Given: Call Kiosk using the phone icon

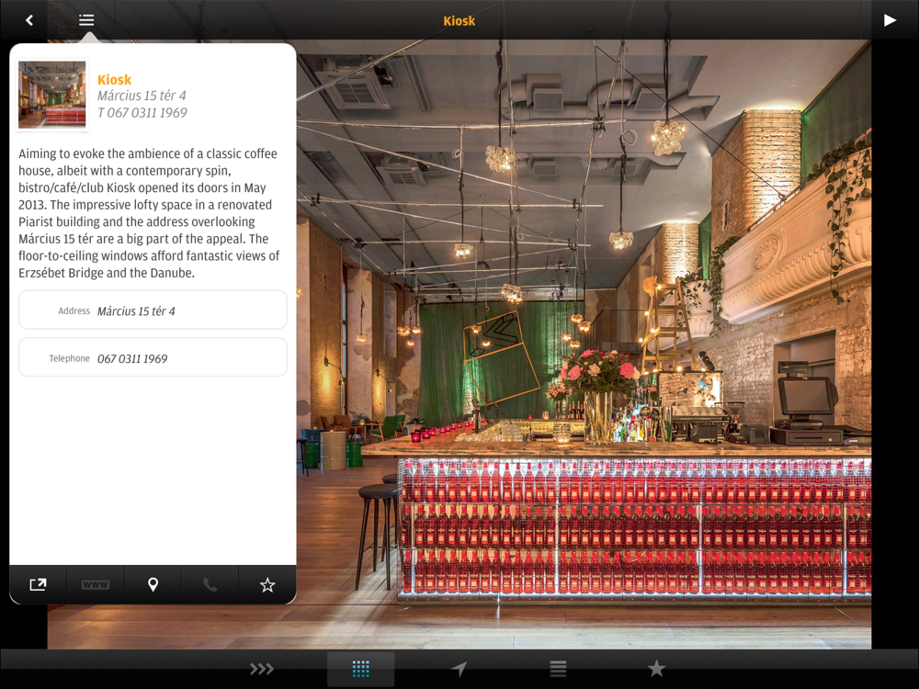Looking at the screenshot, I should tap(210, 584).
